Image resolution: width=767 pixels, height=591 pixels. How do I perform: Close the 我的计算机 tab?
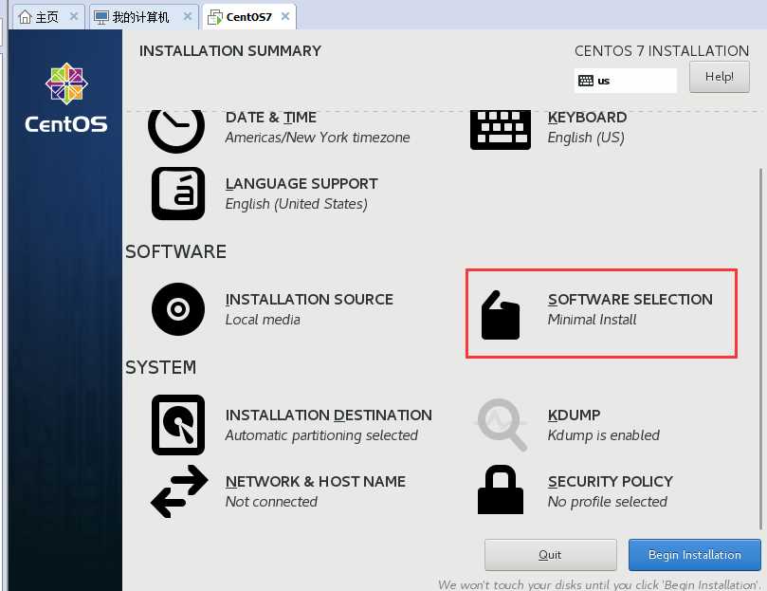pyautogui.click(x=188, y=17)
